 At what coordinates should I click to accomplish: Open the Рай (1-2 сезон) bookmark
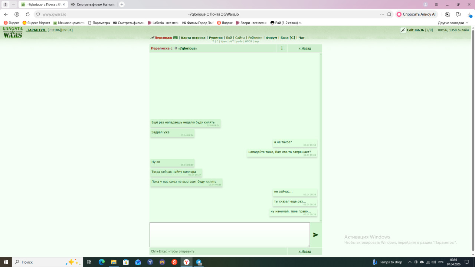(286, 23)
